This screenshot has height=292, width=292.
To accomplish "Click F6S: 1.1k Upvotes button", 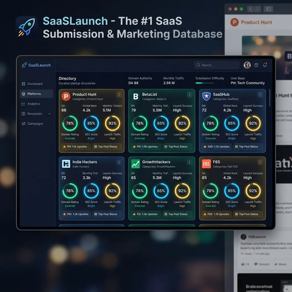I will 217,214.
